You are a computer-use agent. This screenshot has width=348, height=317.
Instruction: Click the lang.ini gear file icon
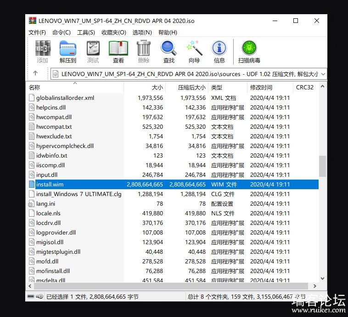(32, 204)
